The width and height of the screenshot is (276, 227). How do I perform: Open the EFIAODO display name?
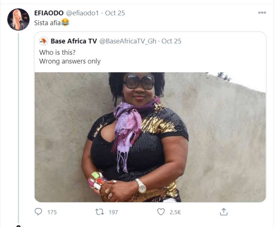[49, 13]
